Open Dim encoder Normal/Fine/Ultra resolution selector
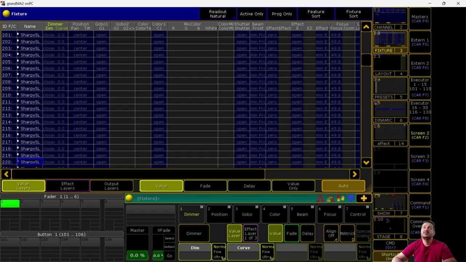This screenshot has width=466, height=262. coord(219,252)
